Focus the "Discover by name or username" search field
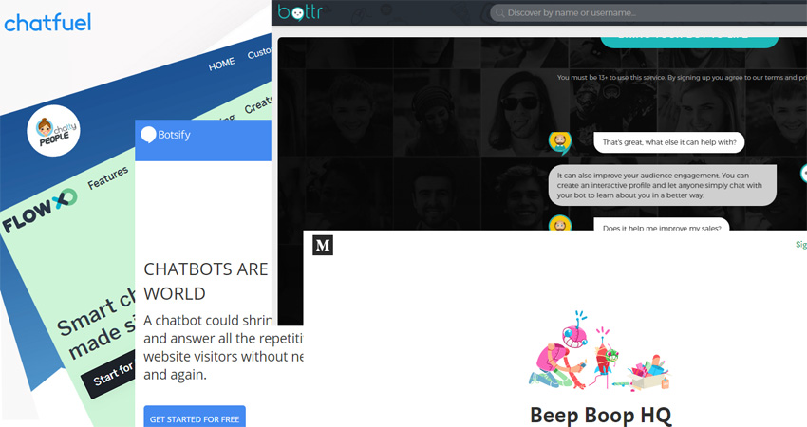This screenshot has width=807, height=427. 648,13
